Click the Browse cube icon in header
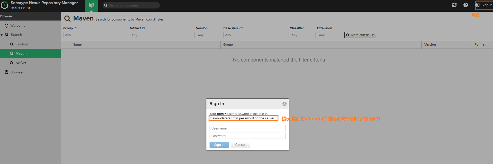 coord(91,5)
